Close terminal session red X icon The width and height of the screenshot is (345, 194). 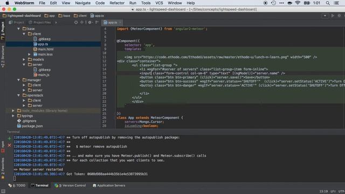click(x=9, y=145)
